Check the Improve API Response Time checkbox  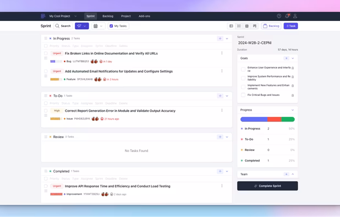[x=46, y=186]
